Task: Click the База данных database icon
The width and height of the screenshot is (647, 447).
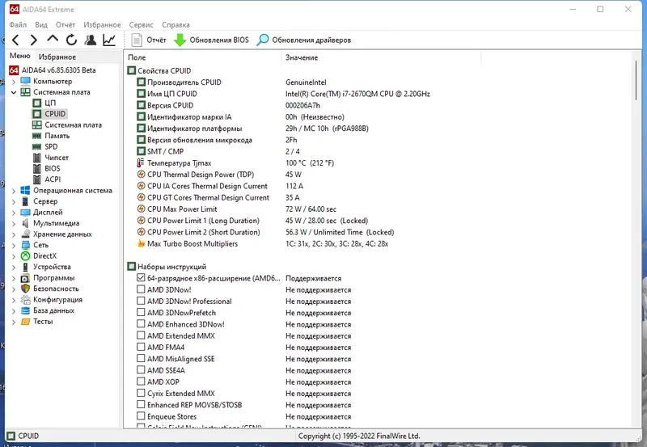Action: [x=26, y=310]
